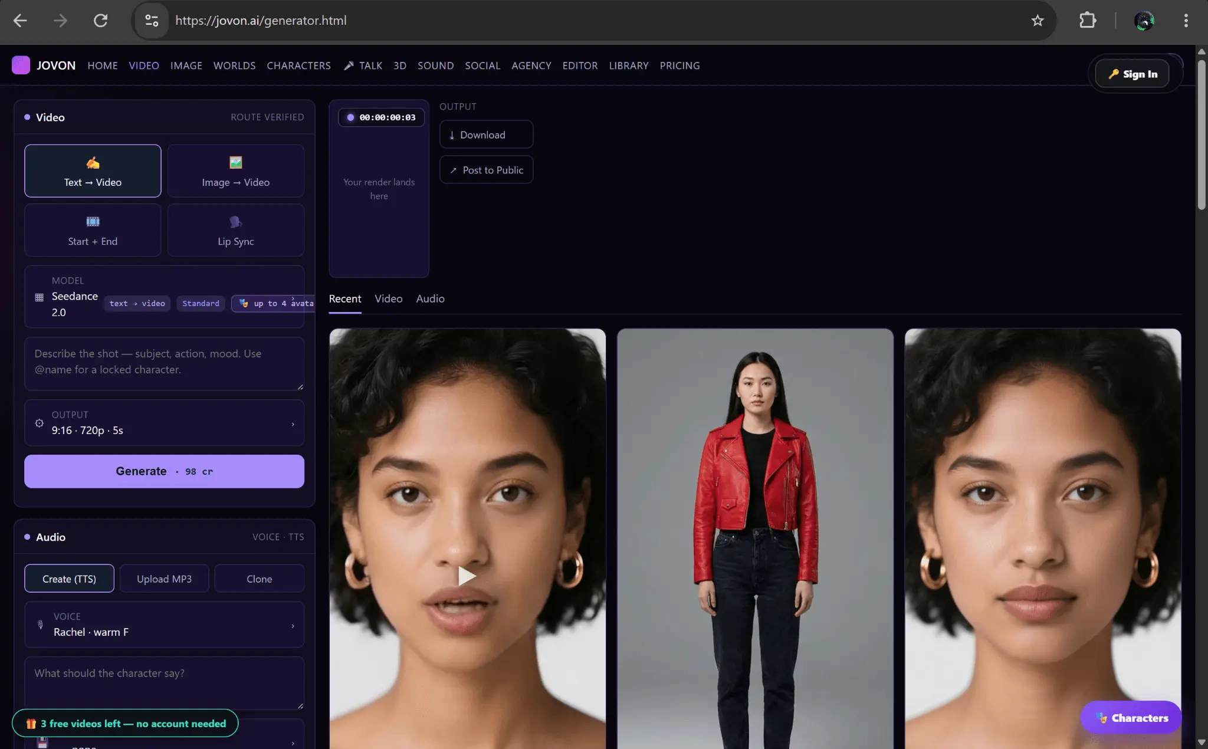Open the PRICING nav item
The height and width of the screenshot is (749, 1208).
pyautogui.click(x=679, y=65)
